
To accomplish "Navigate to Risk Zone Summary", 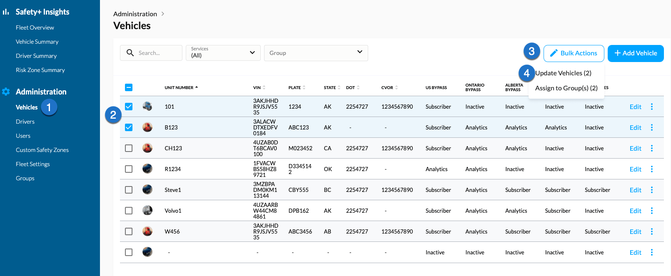I will [40, 70].
